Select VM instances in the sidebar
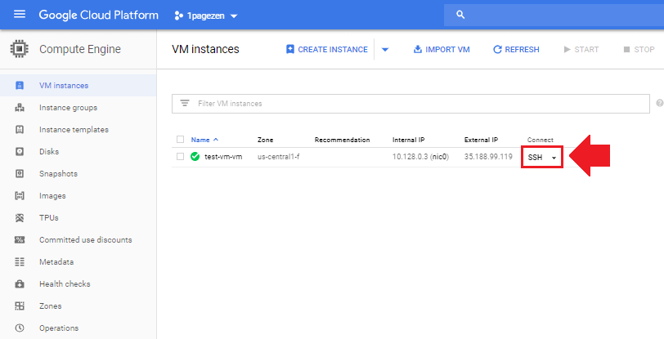 point(78,86)
